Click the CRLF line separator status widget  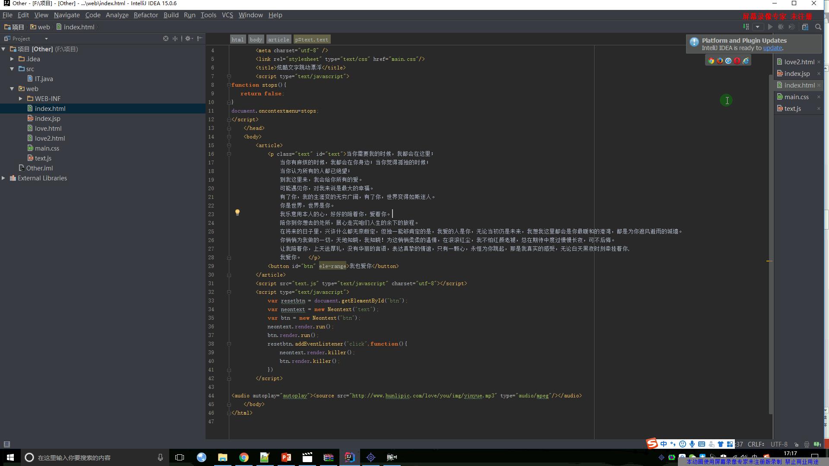click(x=756, y=444)
